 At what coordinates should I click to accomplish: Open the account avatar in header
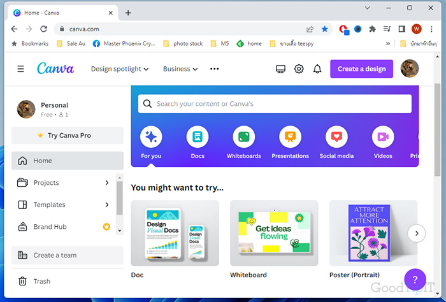click(410, 69)
